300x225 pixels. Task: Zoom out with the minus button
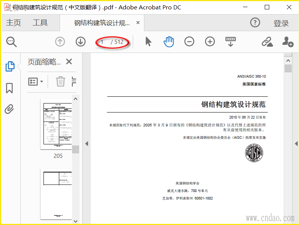[189, 42]
